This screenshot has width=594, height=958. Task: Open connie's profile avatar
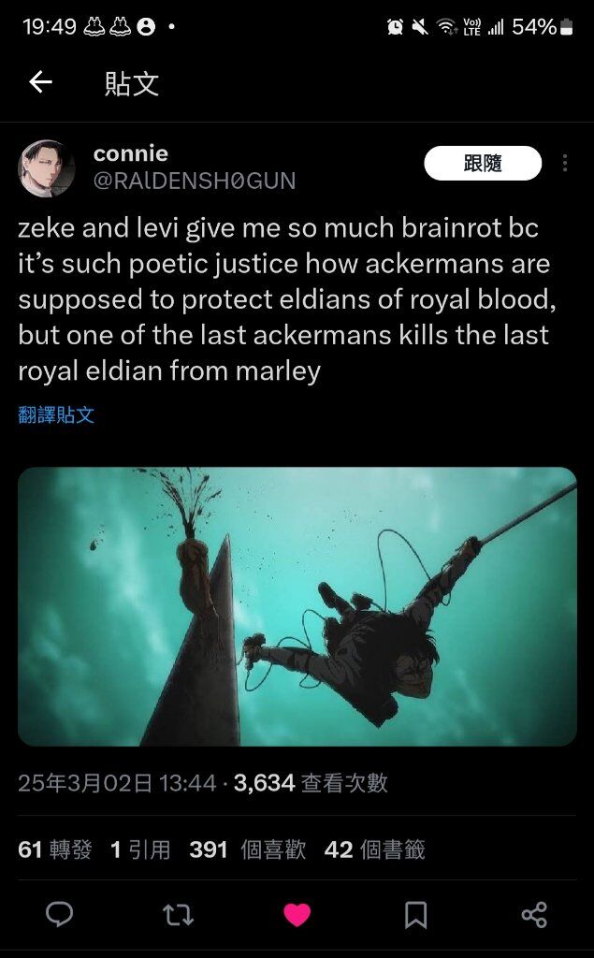[x=47, y=168]
